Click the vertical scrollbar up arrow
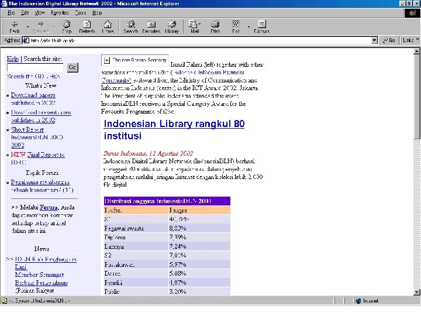 point(417,51)
